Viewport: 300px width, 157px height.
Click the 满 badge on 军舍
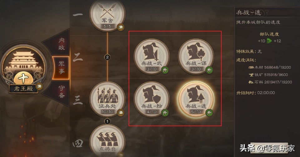[x=120, y=27]
